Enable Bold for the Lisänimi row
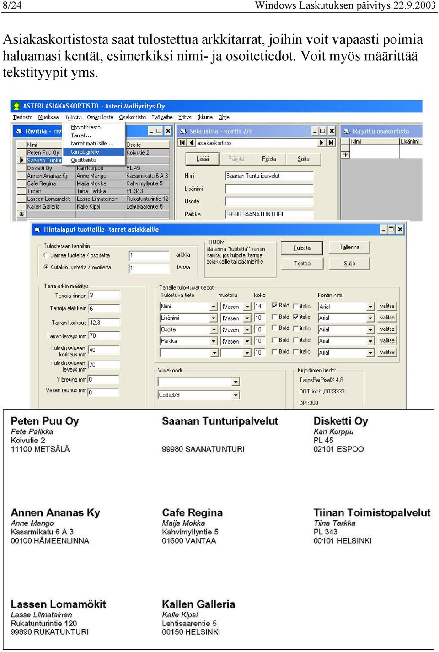This screenshot has width=439, height=652. tap(274, 317)
